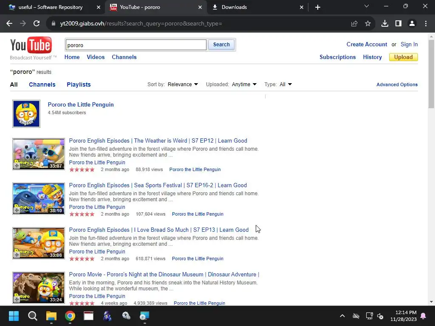Open the Sort by Relevance dropdown
This screenshot has width=435, height=326.
pyautogui.click(x=183, y=84)
